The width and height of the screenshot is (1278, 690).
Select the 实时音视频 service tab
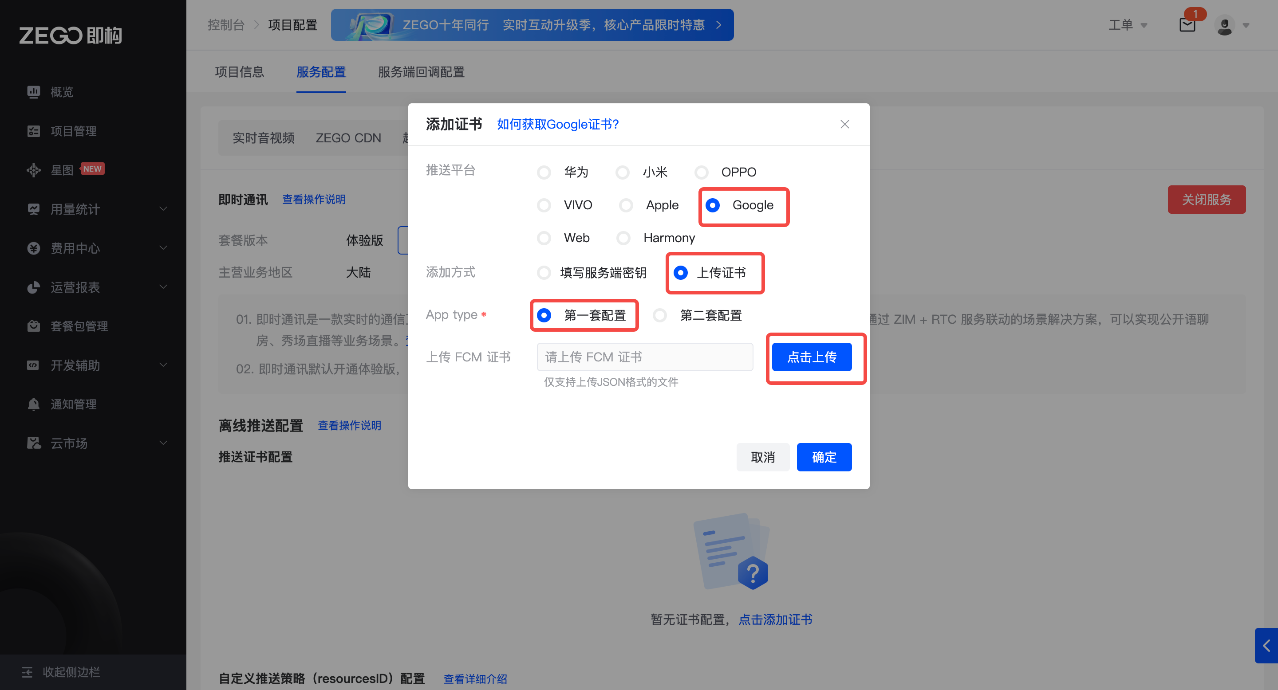264,138
